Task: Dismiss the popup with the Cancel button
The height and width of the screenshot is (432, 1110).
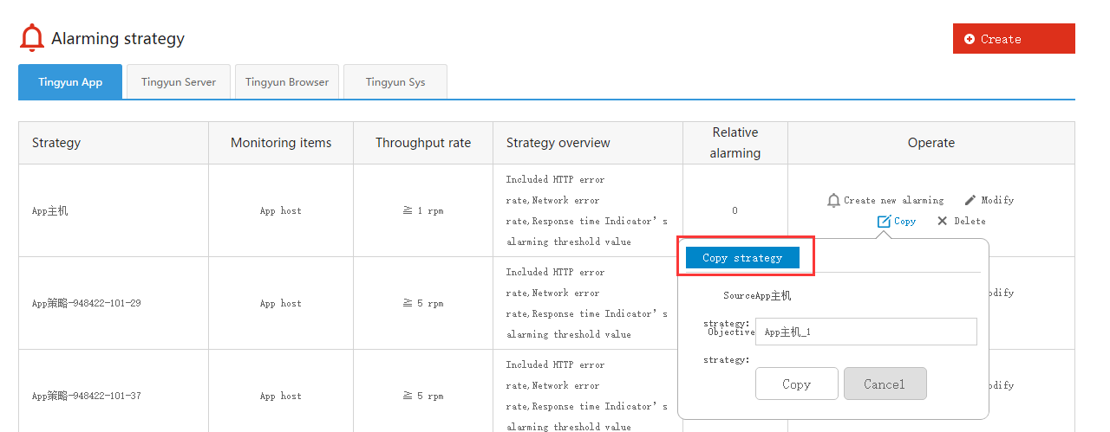Action: 885,384
